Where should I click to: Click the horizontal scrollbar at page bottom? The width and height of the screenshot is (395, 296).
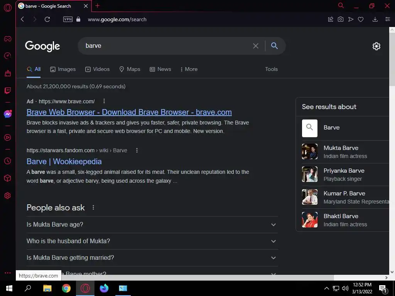pos(175,277)
